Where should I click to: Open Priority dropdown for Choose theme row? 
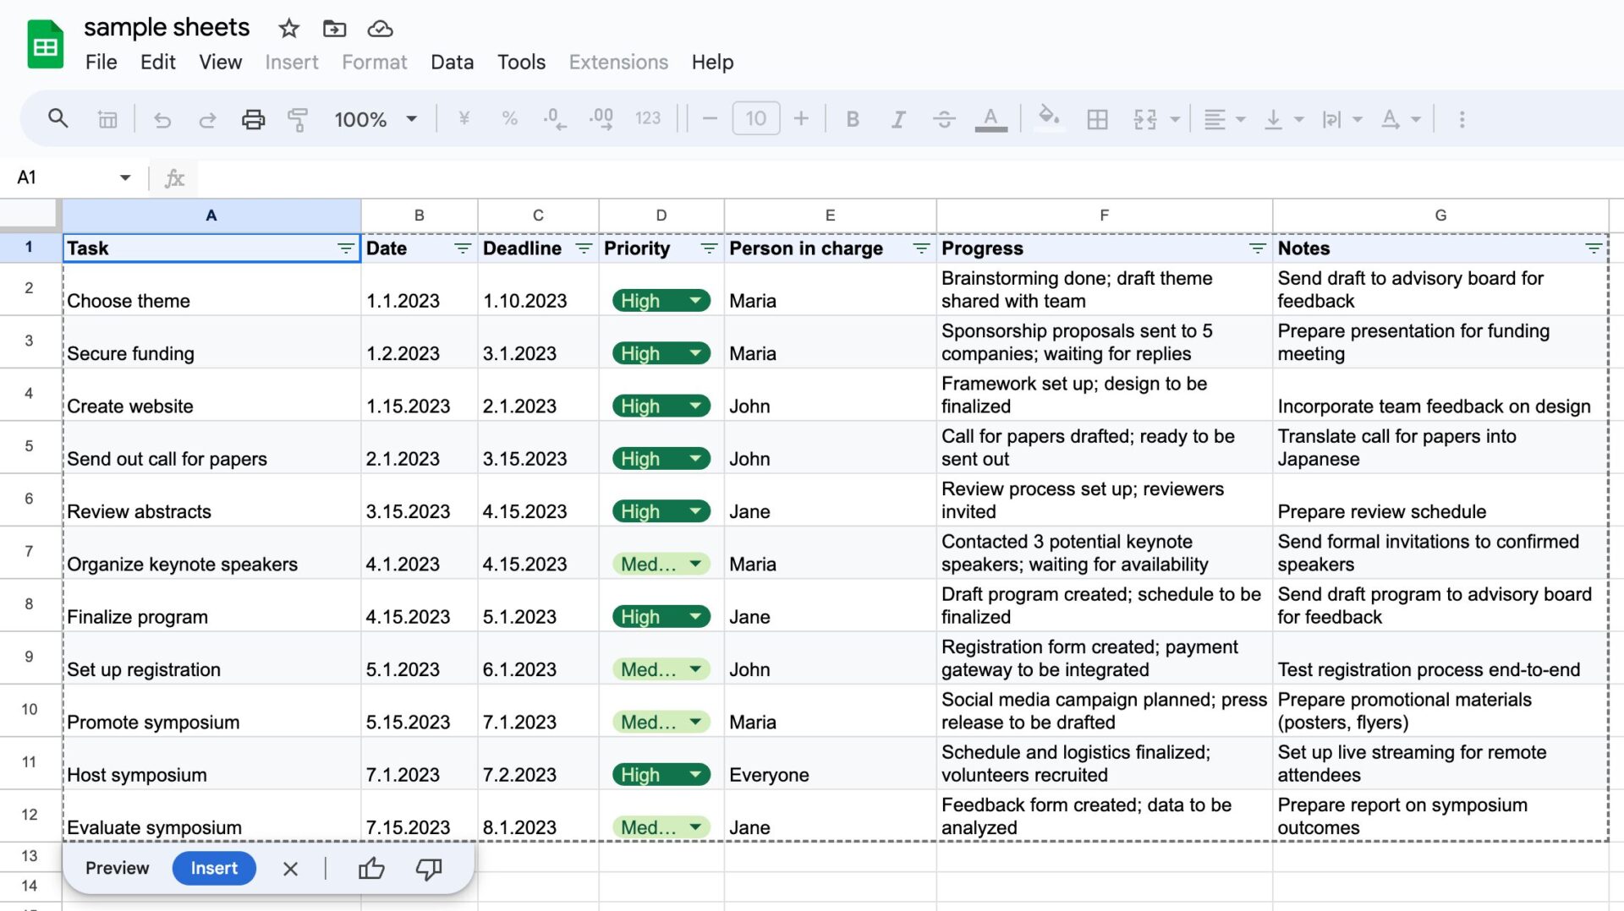pyautogui.click(x=695, y=301)
